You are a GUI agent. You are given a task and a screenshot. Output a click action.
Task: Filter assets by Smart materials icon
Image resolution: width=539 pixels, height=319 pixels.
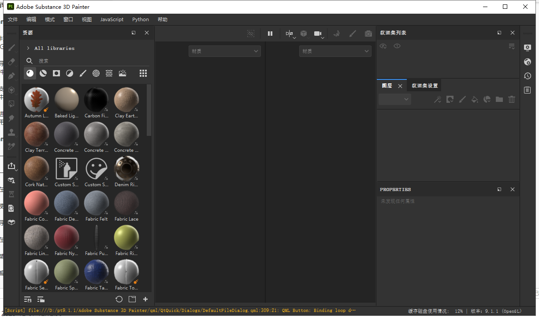click(x=43, y=73)
